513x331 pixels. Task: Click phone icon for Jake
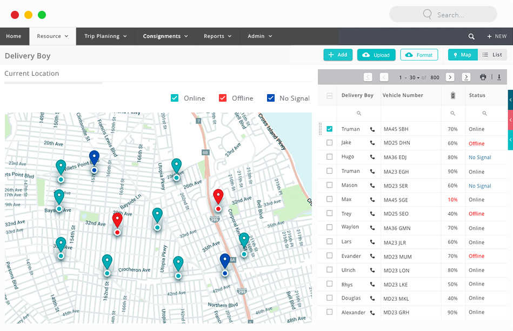(x=372, y=143)
